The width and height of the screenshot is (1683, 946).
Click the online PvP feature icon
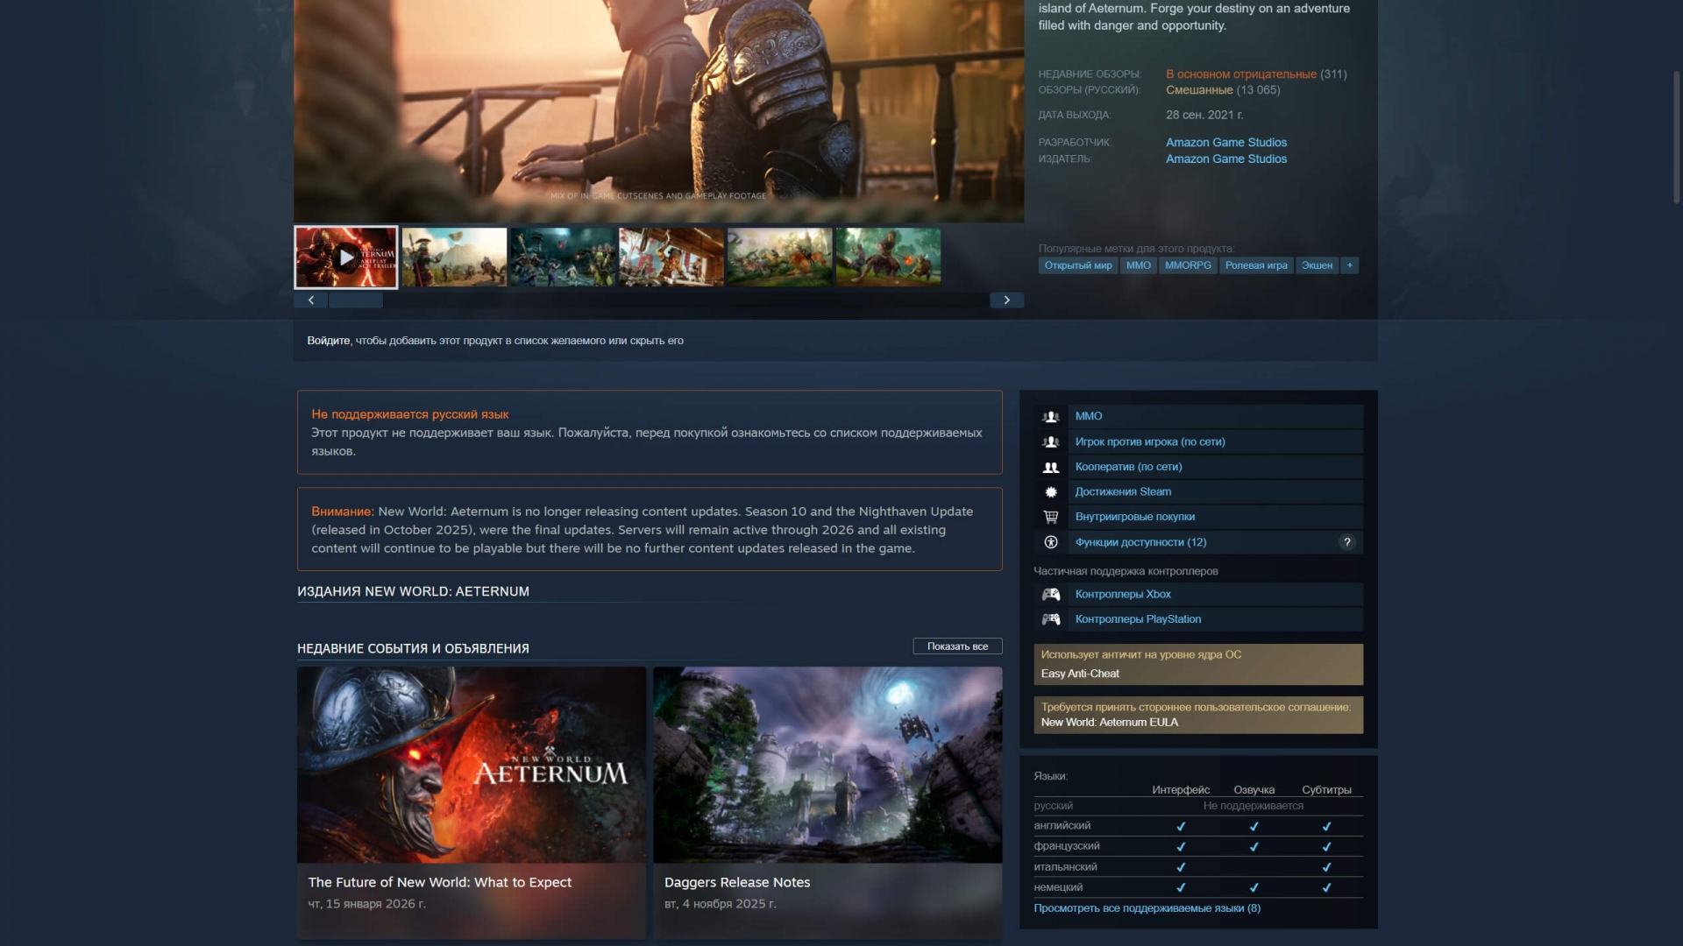tap(1050, 442)
